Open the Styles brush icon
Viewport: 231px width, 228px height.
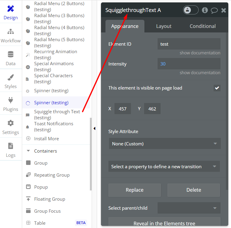(10, 78)
